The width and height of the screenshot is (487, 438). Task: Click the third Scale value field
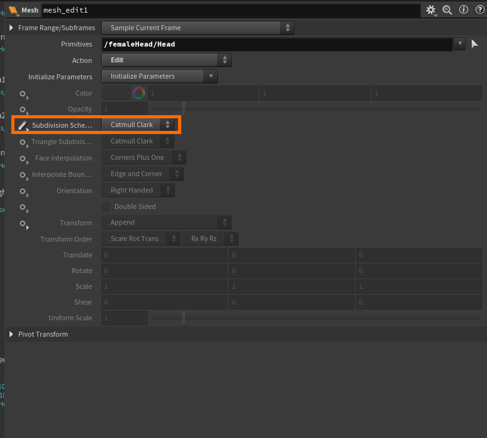pos(419,286)
